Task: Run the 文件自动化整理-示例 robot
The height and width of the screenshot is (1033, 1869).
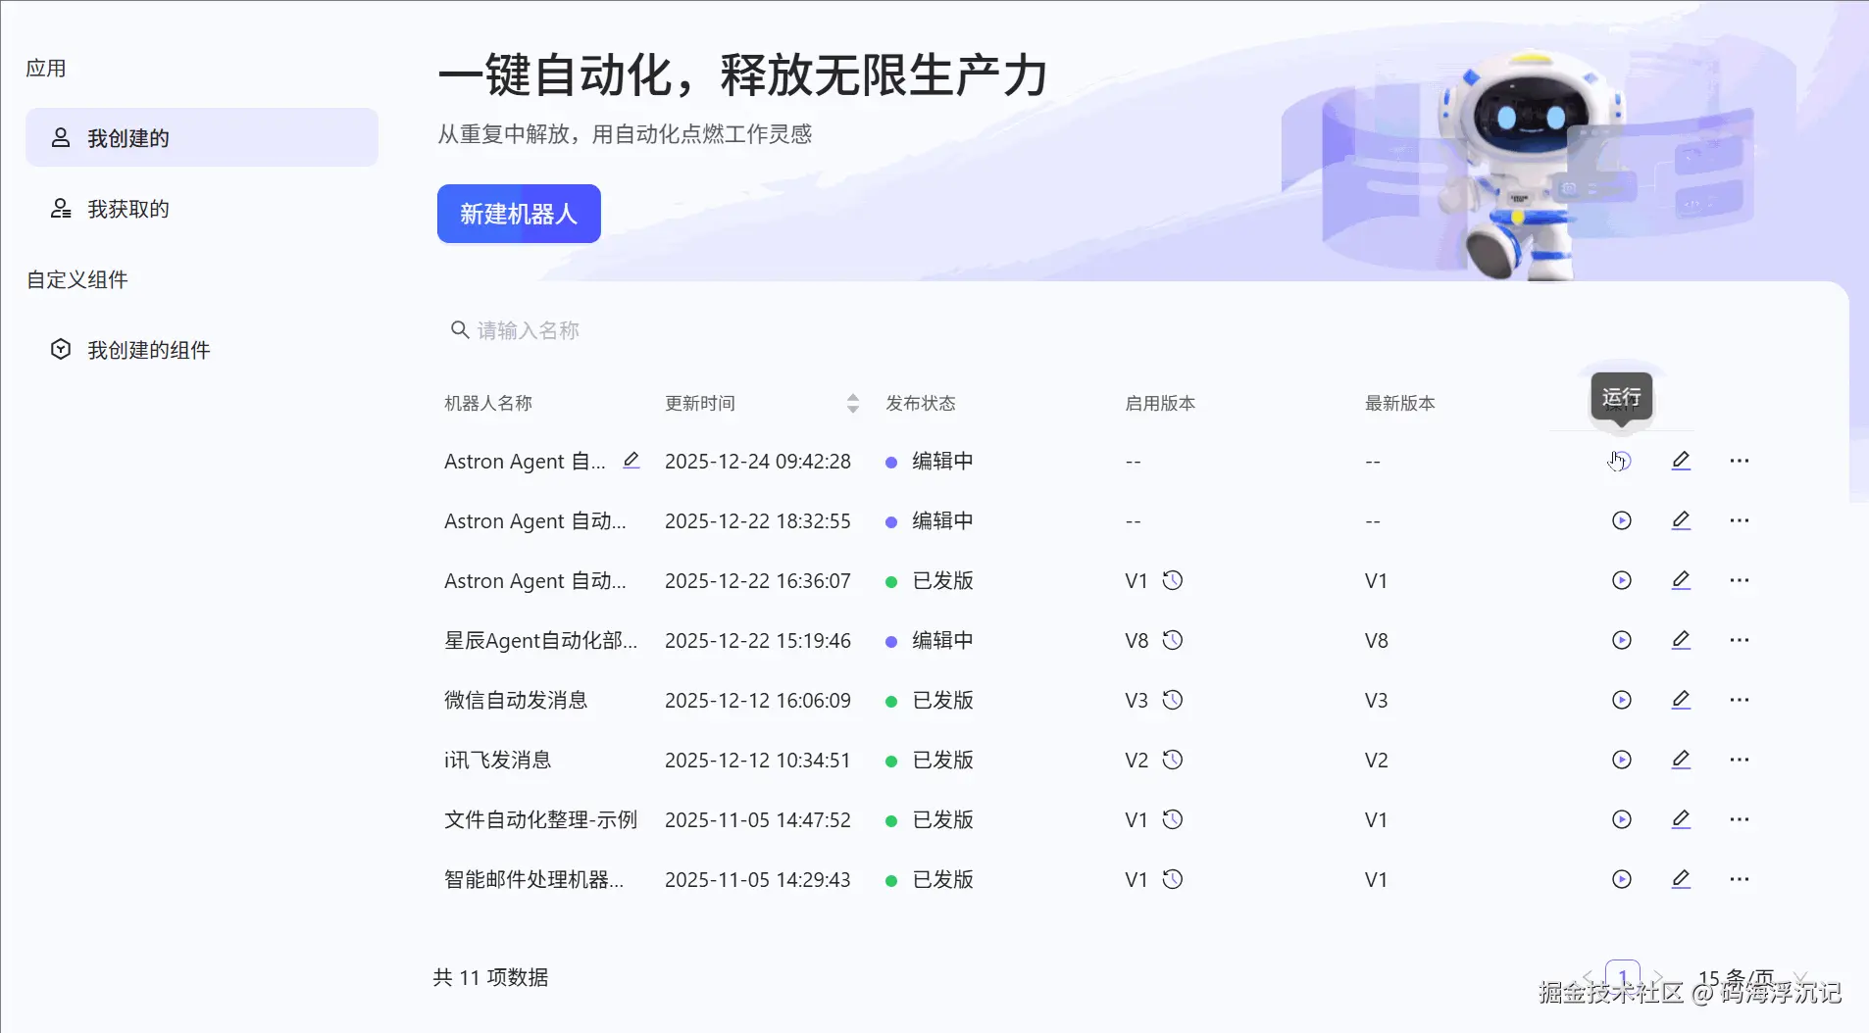Action: pos(1622,819)
